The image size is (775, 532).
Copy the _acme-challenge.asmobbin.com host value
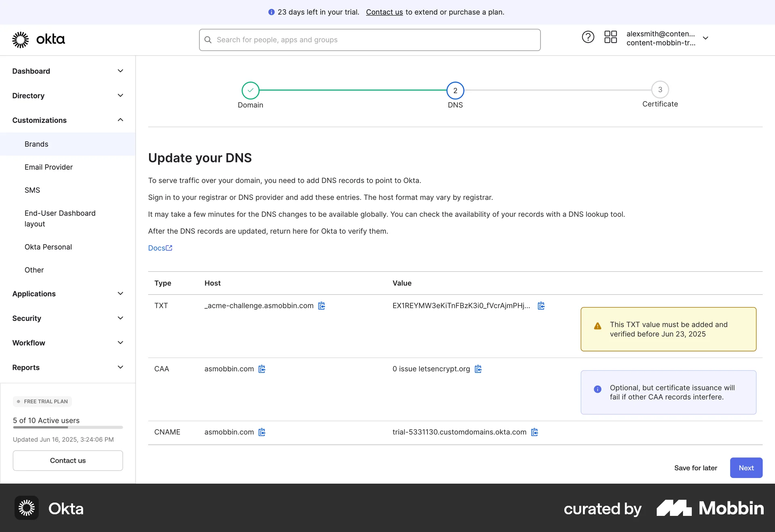click(x=321, y=305)
